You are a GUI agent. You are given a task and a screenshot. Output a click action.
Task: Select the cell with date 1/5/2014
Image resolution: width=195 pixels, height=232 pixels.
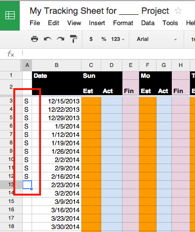click(57, 126)
